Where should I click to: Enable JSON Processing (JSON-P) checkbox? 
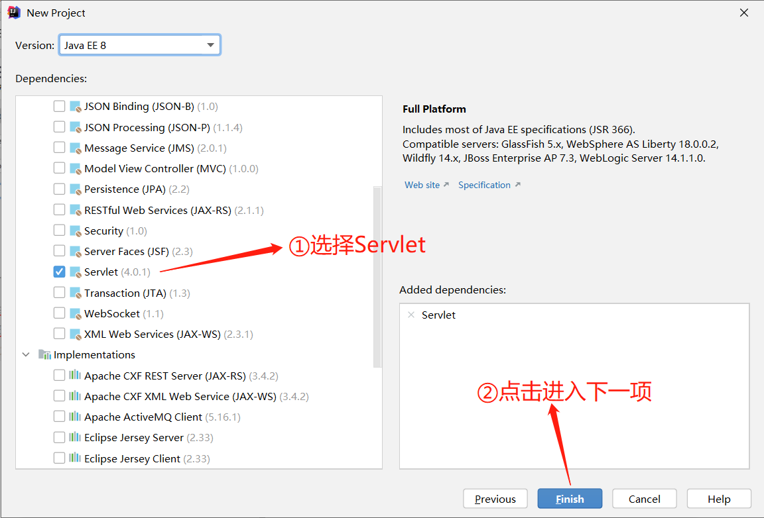[59, 127]
